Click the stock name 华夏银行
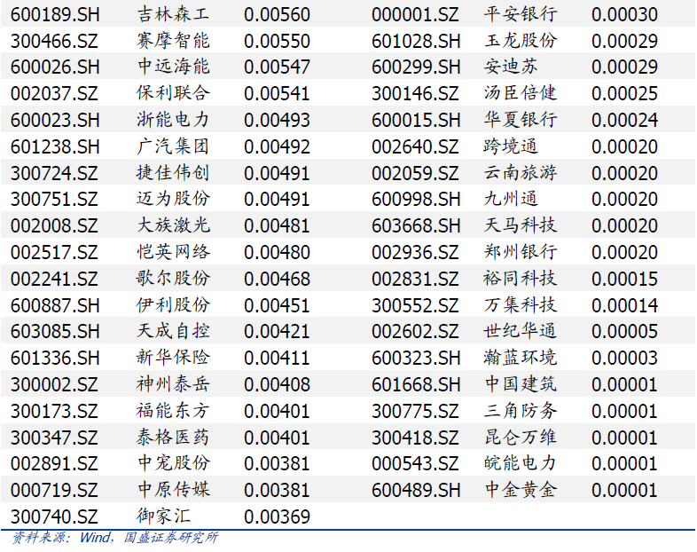 click(520, 120)
